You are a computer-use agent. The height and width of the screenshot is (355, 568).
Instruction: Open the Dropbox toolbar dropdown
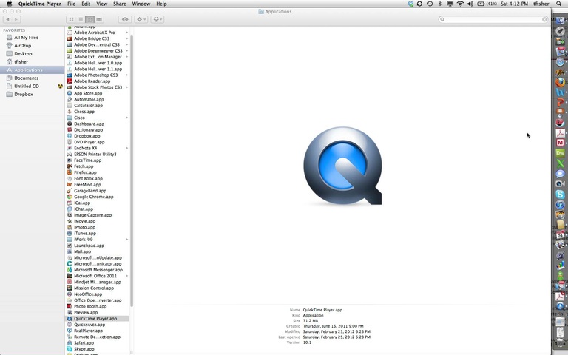[x=158, y=19]
